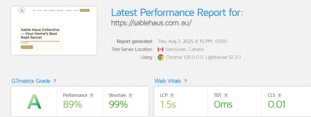Click the help icon beside GTmetrix Grade
The height and width of the screenshot is (117, 311).
[x=55, y=81]
